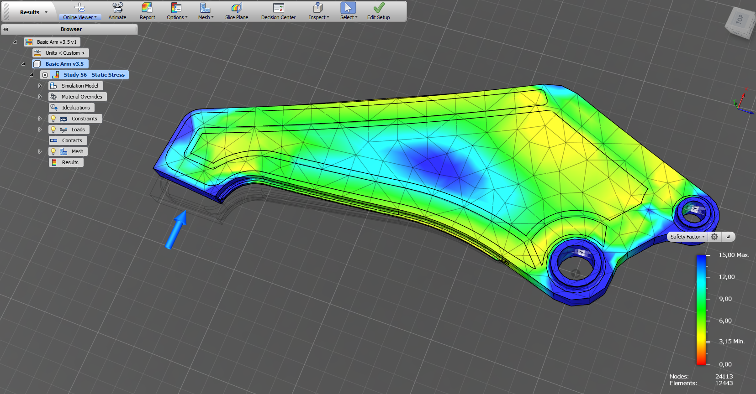Select Units < Custom > item
The width and height of the screenshot is (756, 394).
61,53
